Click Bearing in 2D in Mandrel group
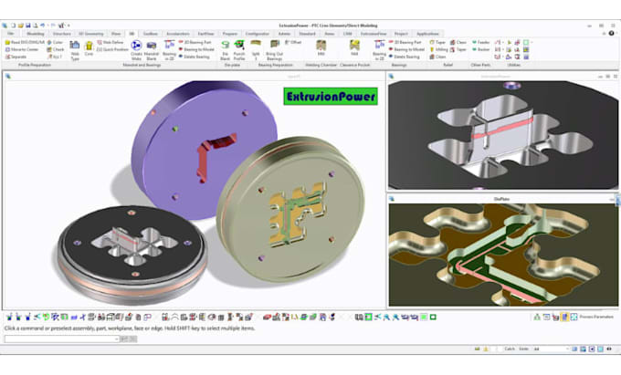The width and height of the screenshot is (621, 375). point(170,49)
